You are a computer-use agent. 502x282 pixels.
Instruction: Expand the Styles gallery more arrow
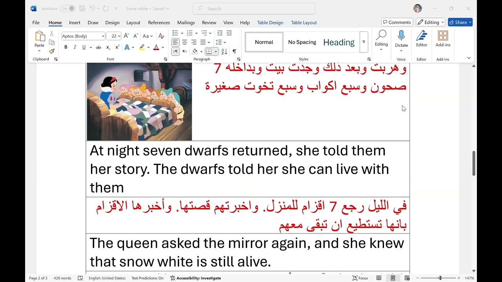click(x=364, y=42)
